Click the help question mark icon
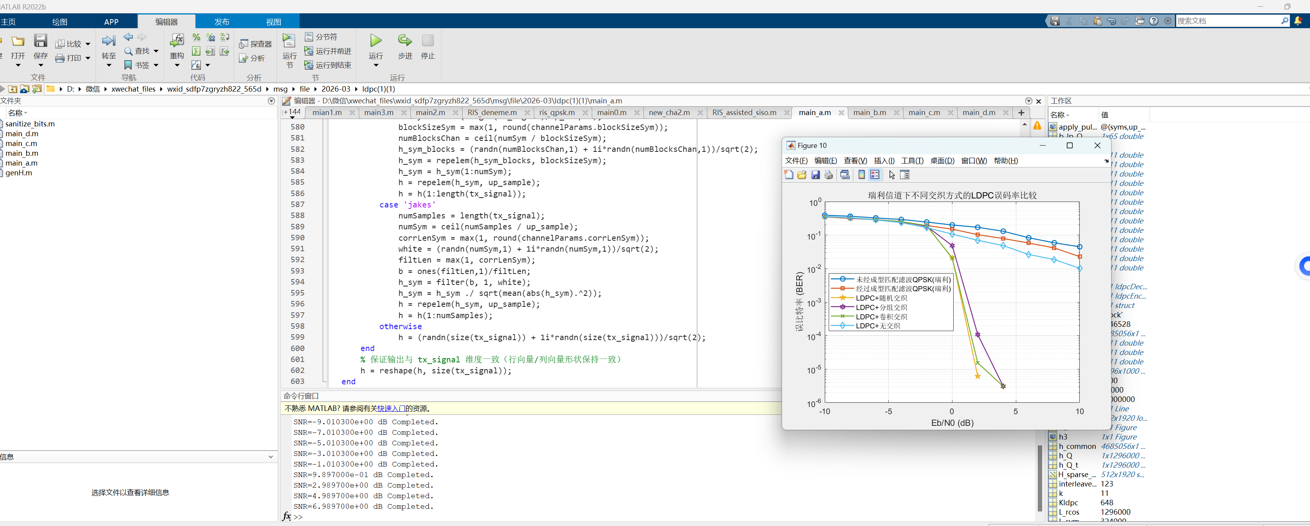The height and width of the screenshot is (526, 1310). [1154, 21]
